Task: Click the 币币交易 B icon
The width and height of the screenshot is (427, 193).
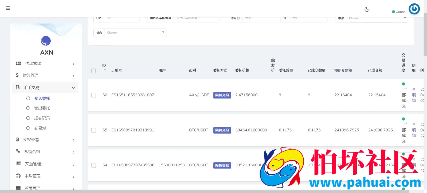Action: (18, 87)
